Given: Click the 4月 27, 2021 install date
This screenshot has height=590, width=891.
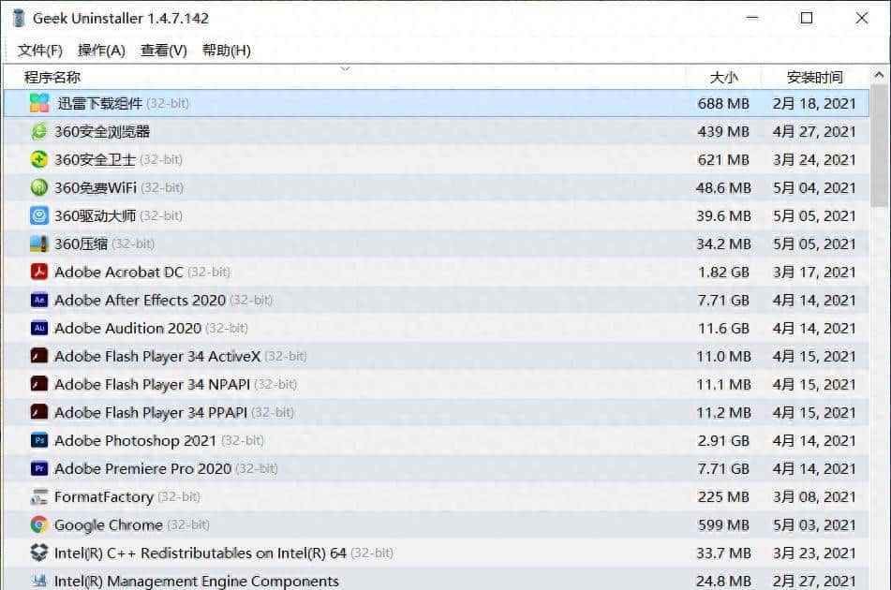Looking at the screenshot, I should 814,132.
